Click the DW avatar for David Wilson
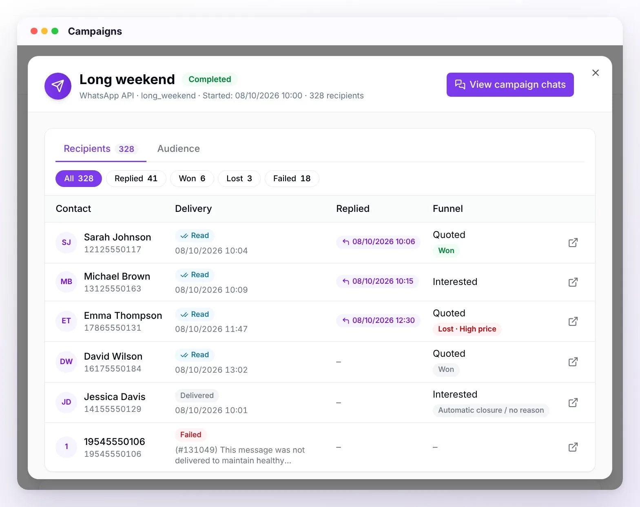 [x=66, y=362]
